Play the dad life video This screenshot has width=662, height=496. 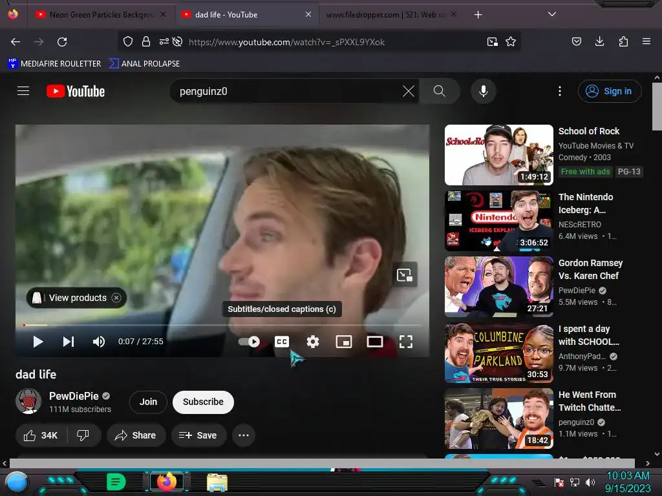click(x=38, y=342)
